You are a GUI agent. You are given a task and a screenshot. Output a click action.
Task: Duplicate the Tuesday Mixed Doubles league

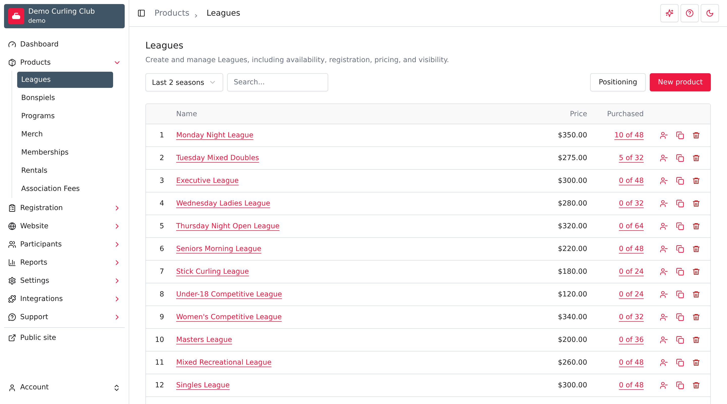tap(680, 158)
